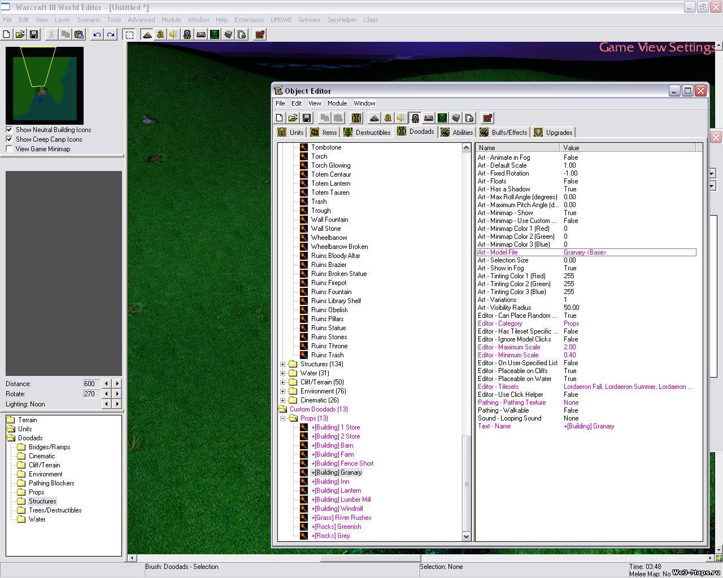Click Undo arrow in main toolbar
Image resolution: width=723 pixels, height=578 pixels.
(97, 34)
